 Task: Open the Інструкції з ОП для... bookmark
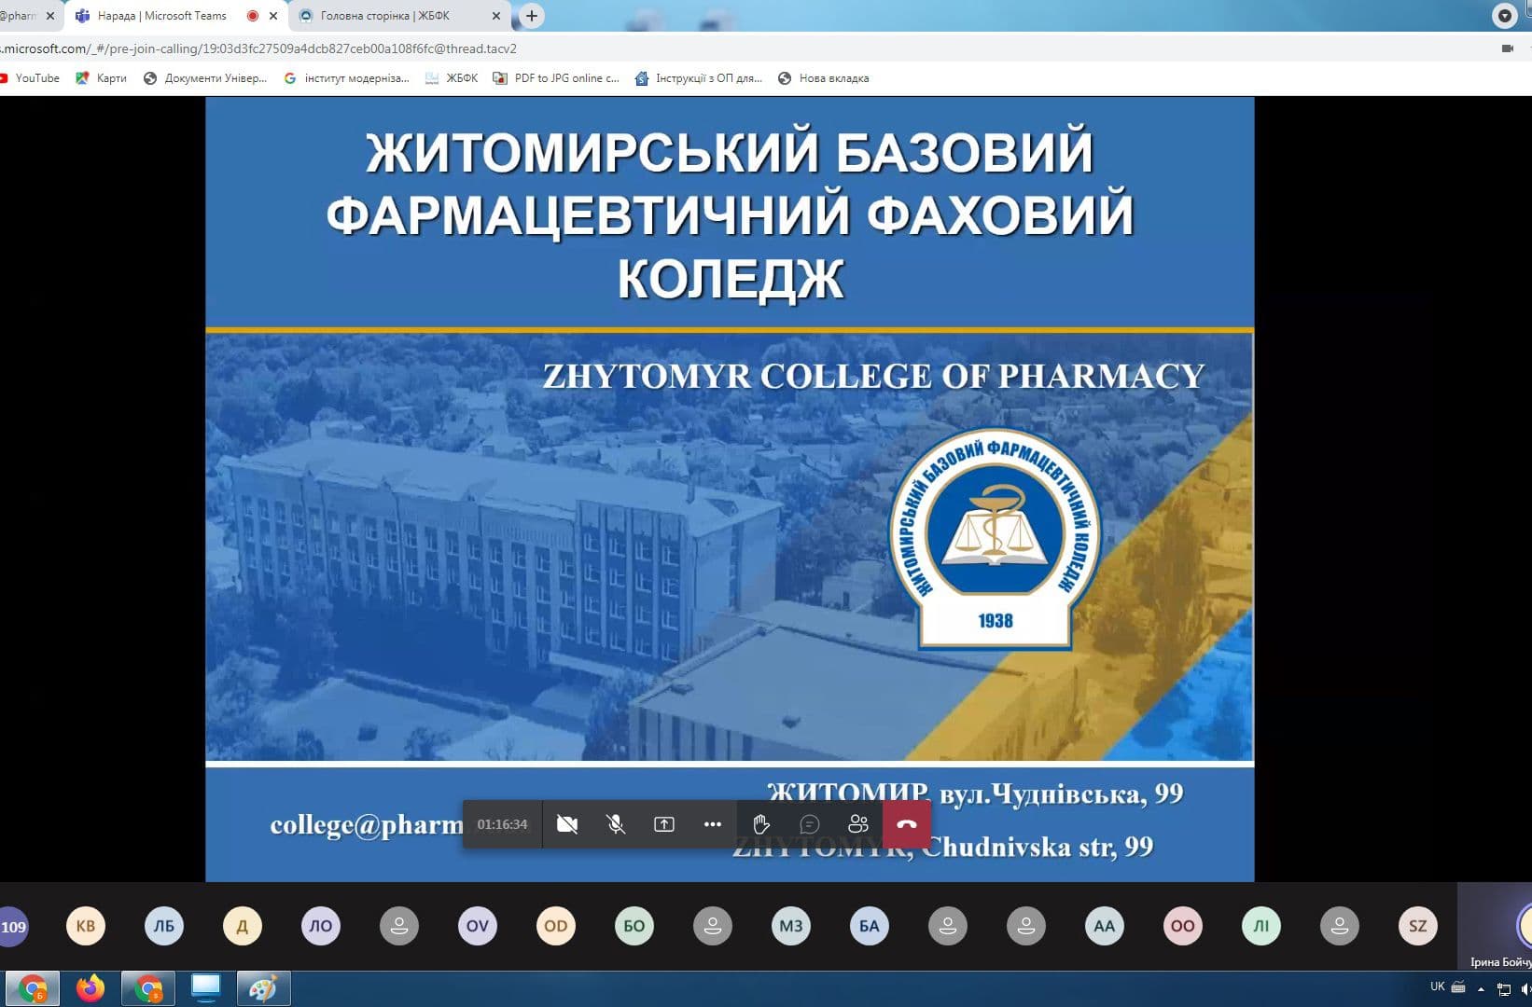[699, 78]
